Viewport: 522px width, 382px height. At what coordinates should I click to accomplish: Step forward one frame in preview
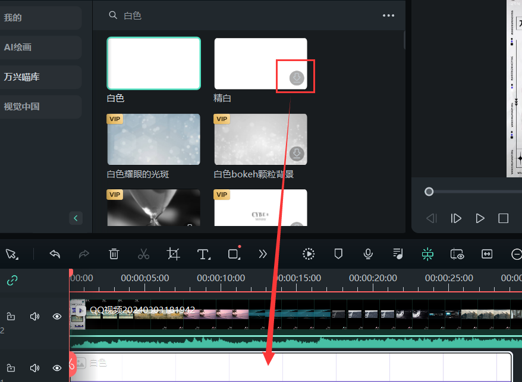pos(456,218)
